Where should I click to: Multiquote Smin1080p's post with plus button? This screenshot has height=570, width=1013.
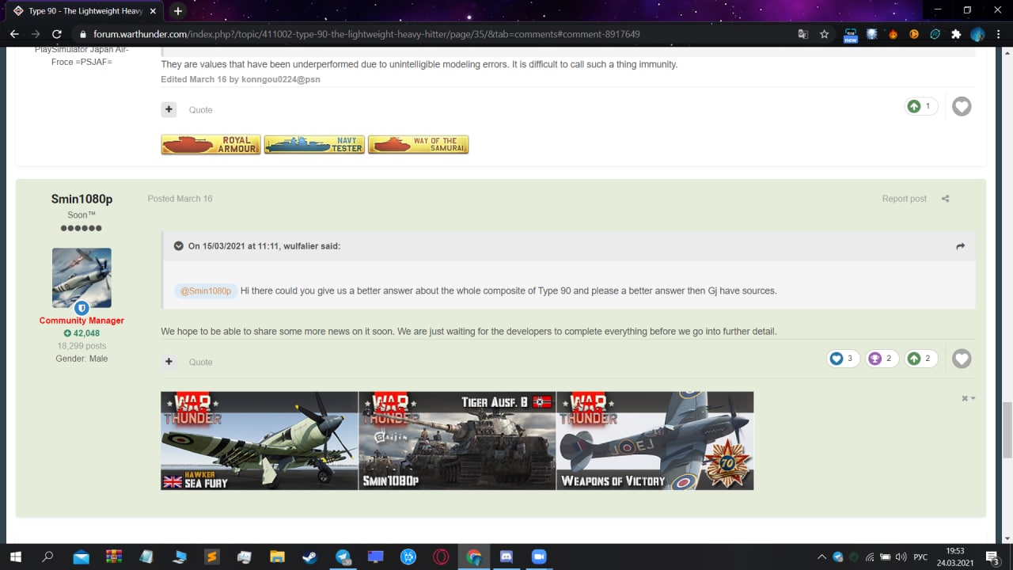click(x=169, y=362)
